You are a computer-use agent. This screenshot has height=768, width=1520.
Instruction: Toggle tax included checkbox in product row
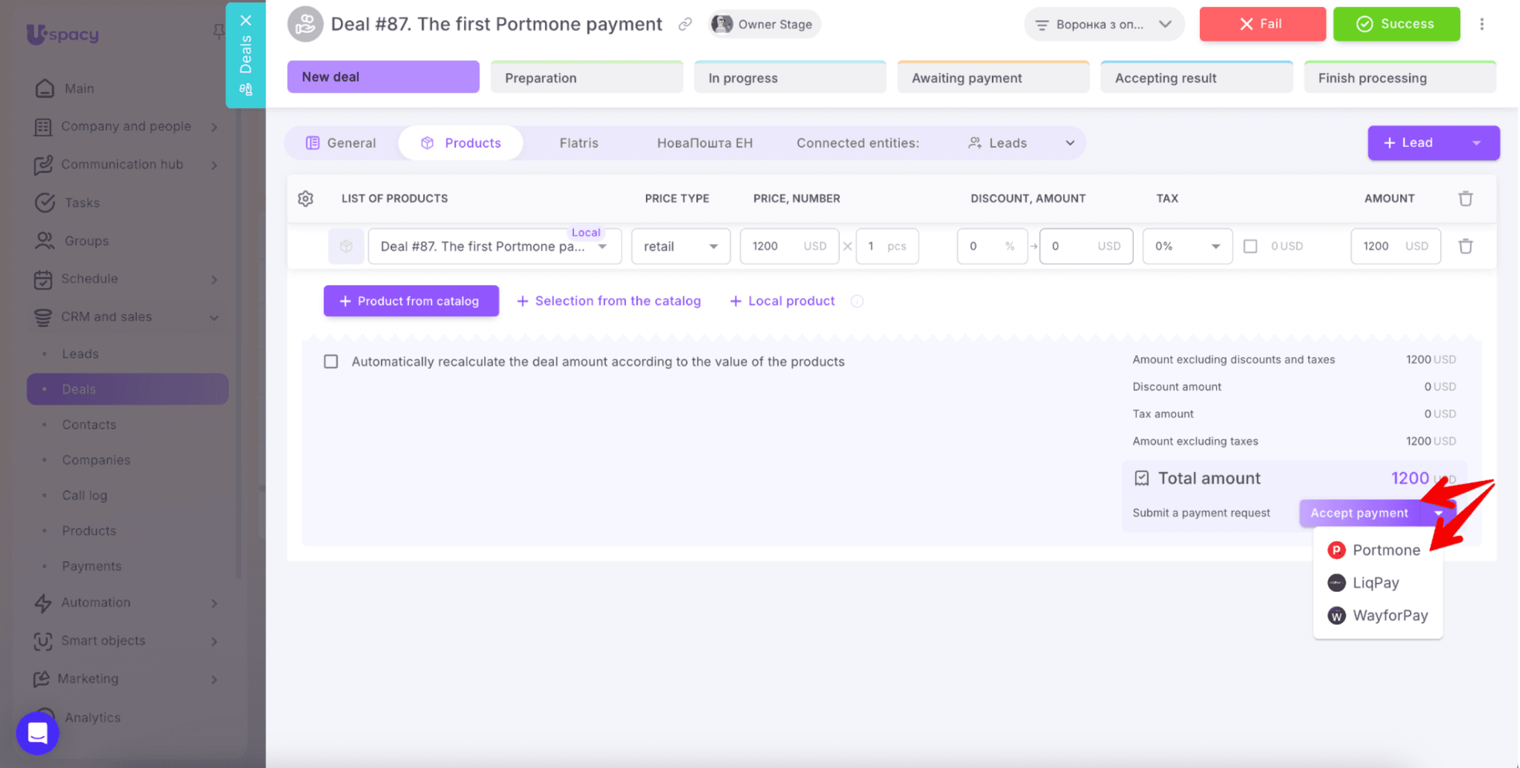1250,246
